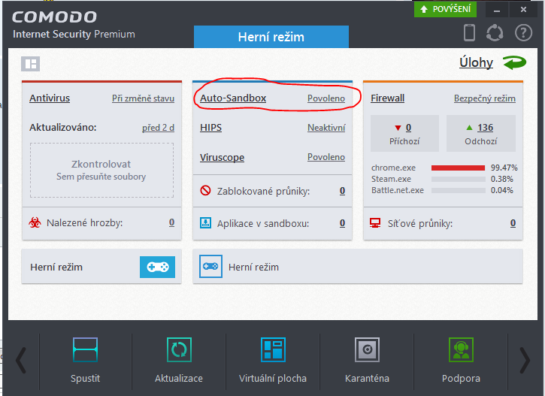Open HIPS settings link
The width and height of the screenshot is (545, 396).
(x=210, y=128)
